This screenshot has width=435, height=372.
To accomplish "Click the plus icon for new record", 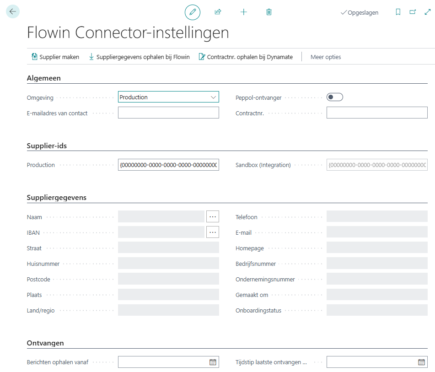I will tap(243, 12).
